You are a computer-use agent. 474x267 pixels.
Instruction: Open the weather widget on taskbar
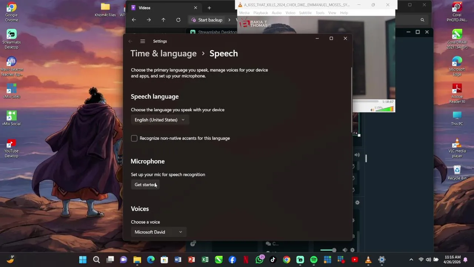click(x=10, y=259)
